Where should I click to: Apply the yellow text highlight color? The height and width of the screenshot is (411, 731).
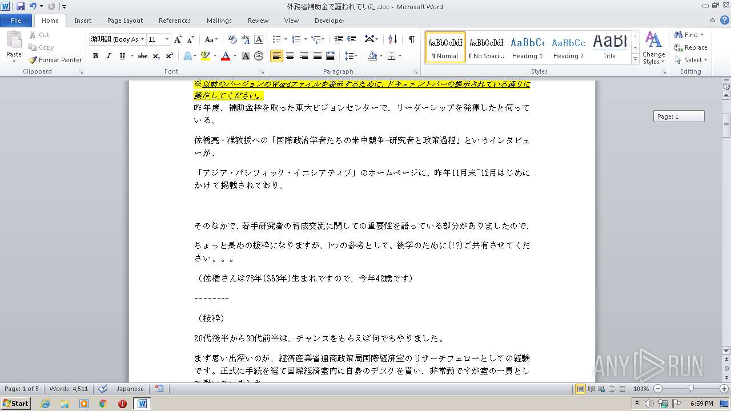pos(205,56)
